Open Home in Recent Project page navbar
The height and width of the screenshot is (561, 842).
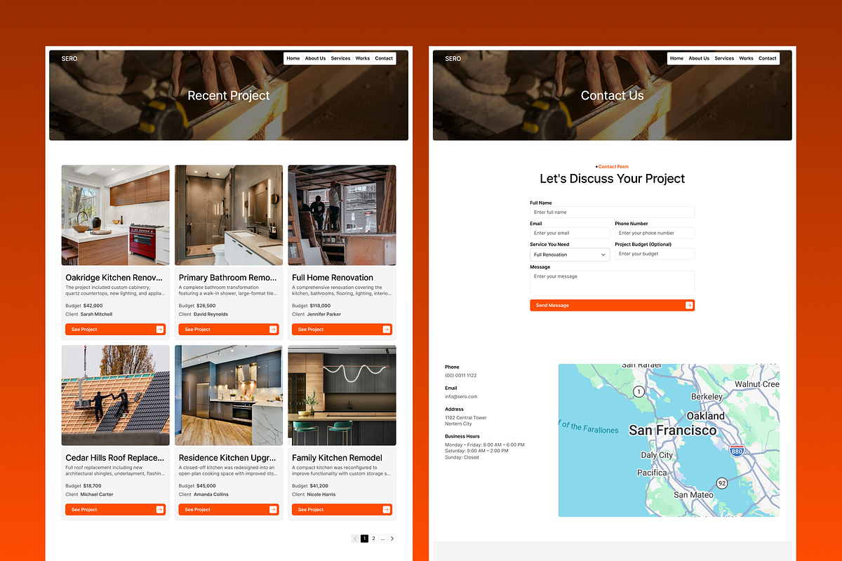[293, 59]
